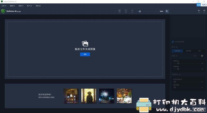This screenshot has width=207, height=113.
Task: Open the silhouette person sample image
Action: point(89,96)
